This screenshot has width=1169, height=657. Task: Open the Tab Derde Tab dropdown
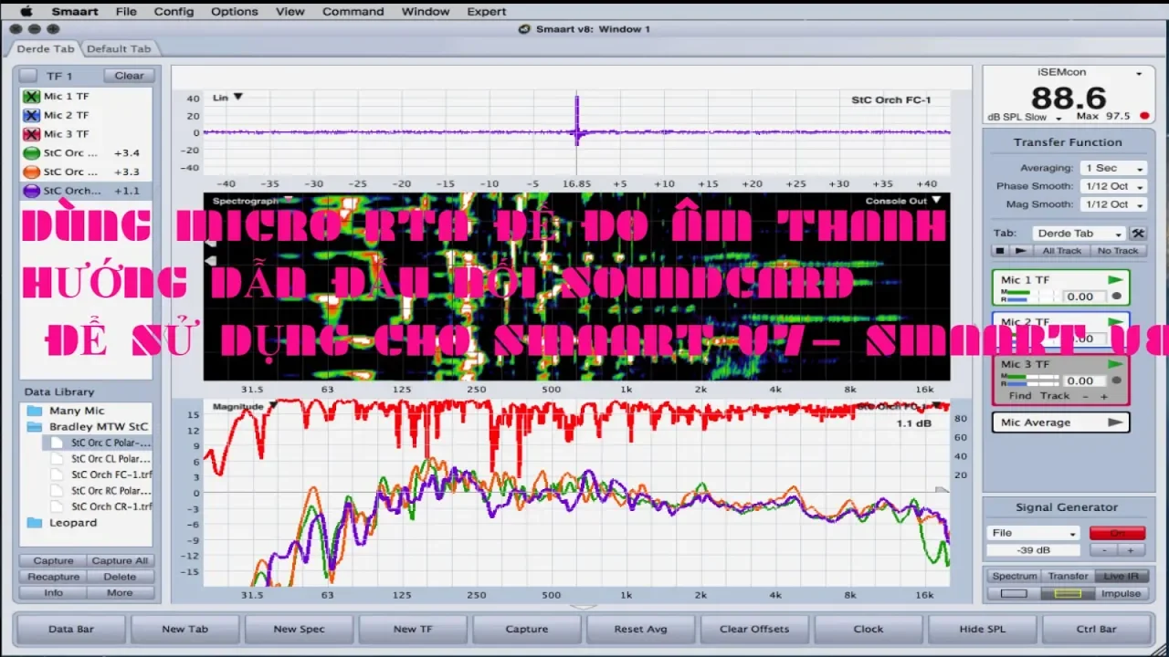pyautogui.click(x=1079, y=234)
